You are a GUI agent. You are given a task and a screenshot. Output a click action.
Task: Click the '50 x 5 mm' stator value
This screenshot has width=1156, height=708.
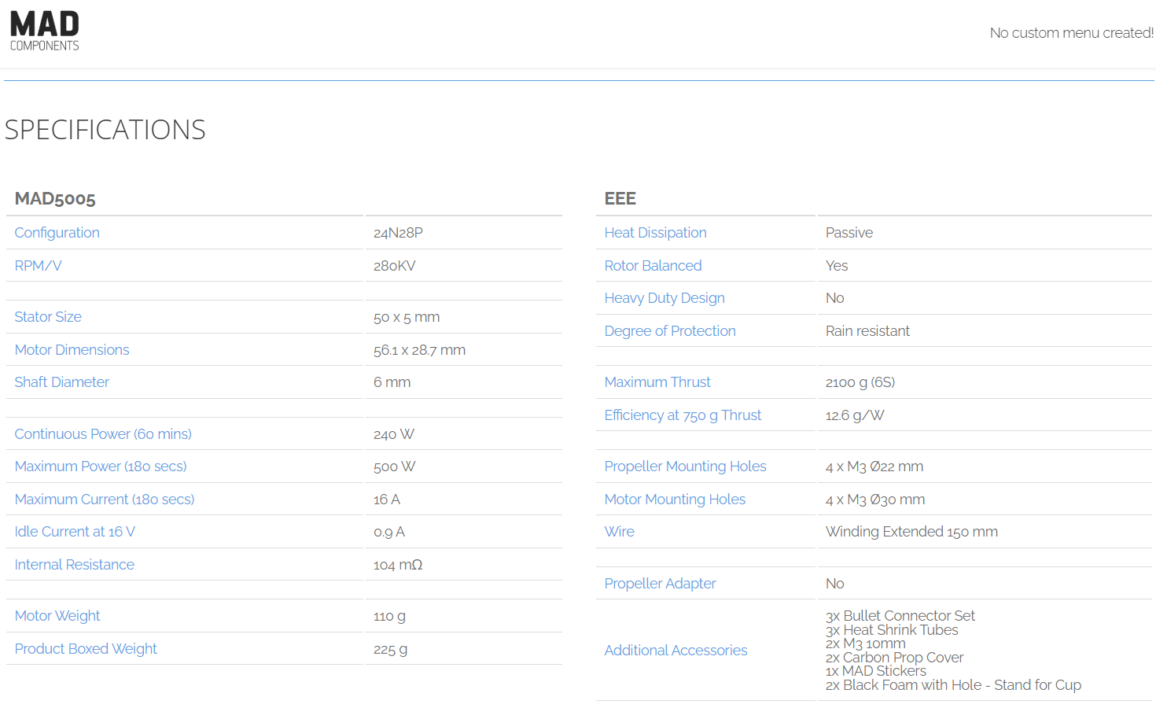point(407,317)
